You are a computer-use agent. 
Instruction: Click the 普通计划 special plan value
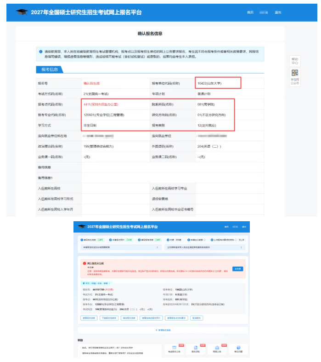[204, 94]
